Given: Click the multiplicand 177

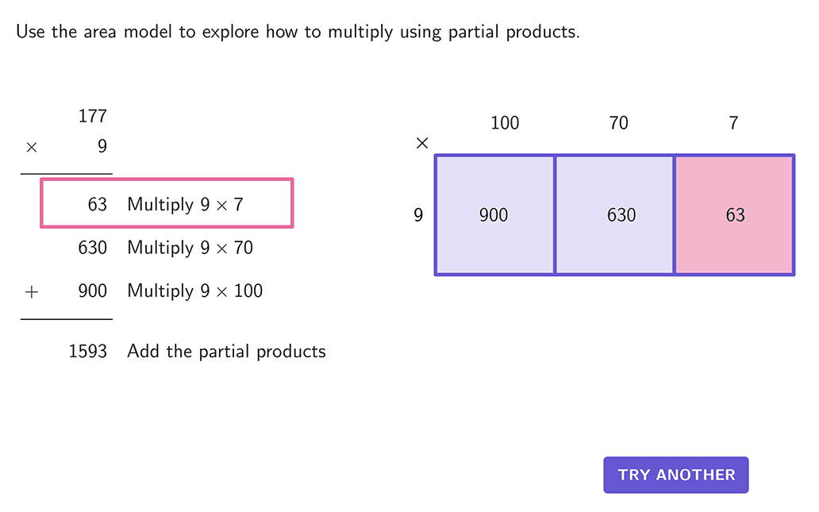Looking at the screenshot, I should [92, 117].
